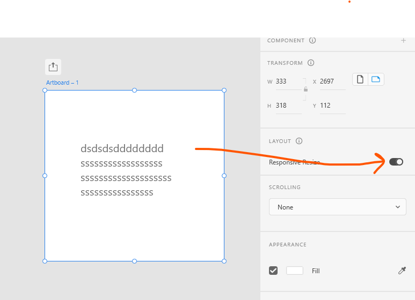Click the artboard export share icon

click(53, 67)
